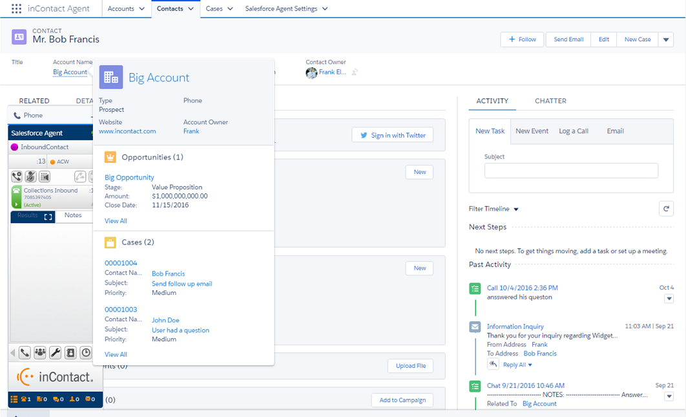Switch to the Chatter tab
Viewport: 686px width, 417px height.
pyautogui.click(x=550, y=101)
